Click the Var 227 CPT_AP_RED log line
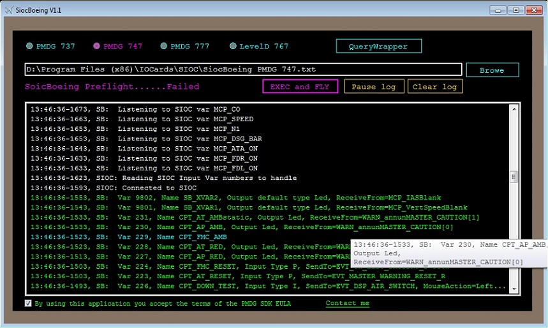The height and width of the screenshot is (328, 548). point(191,257)
